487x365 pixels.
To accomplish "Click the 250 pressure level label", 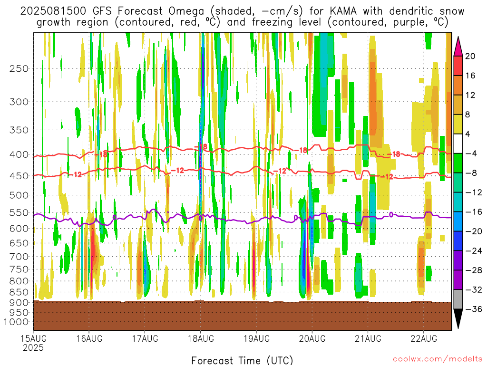I will (x=19, y=68).
